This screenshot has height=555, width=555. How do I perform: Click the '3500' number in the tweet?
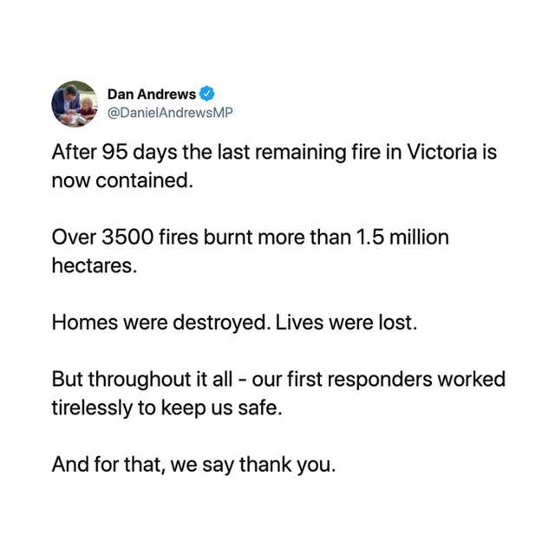click(x=117, y=238)
